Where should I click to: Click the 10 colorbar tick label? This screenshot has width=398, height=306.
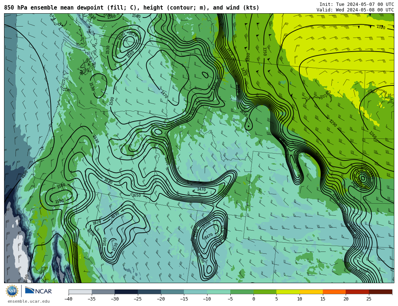[300, 299]
